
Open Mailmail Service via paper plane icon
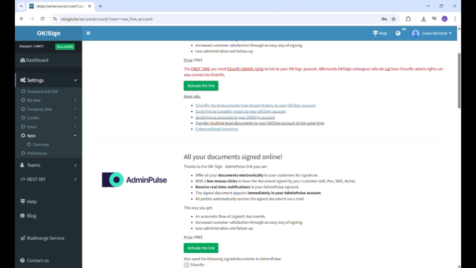click(x=23, y=238)
